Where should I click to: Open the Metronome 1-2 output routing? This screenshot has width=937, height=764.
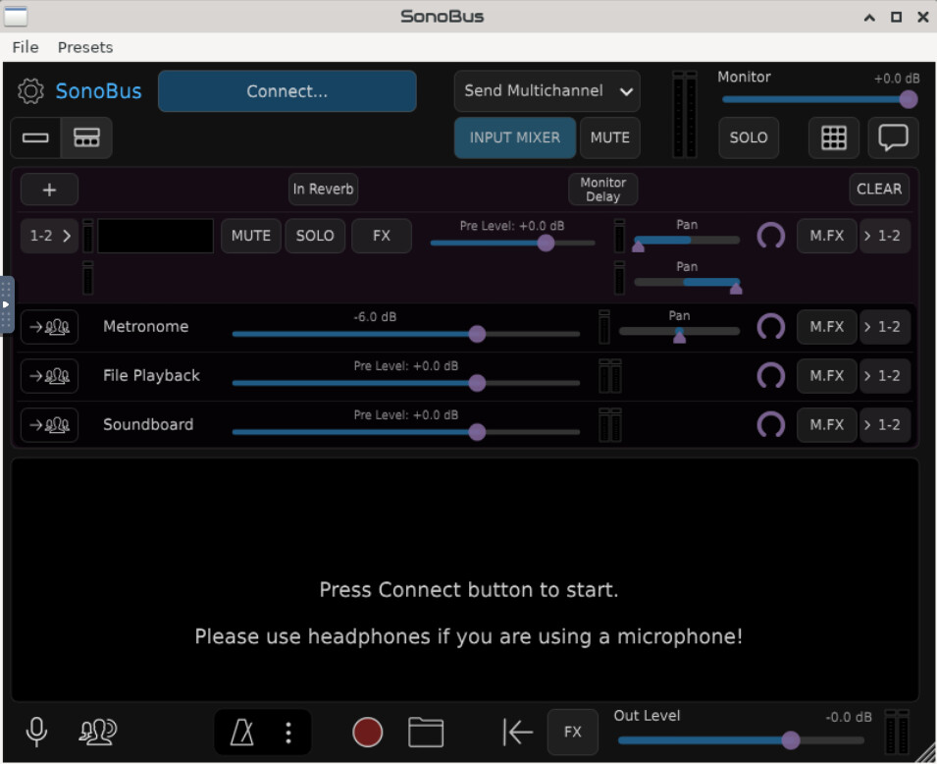[884, 327]
